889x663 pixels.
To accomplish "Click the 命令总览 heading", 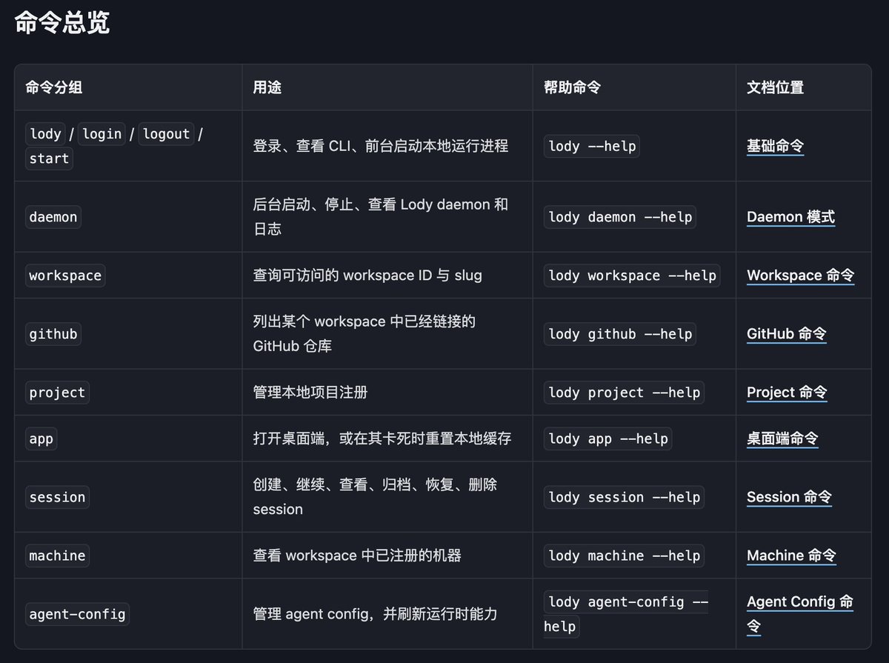I will click(x=62, y=22).
